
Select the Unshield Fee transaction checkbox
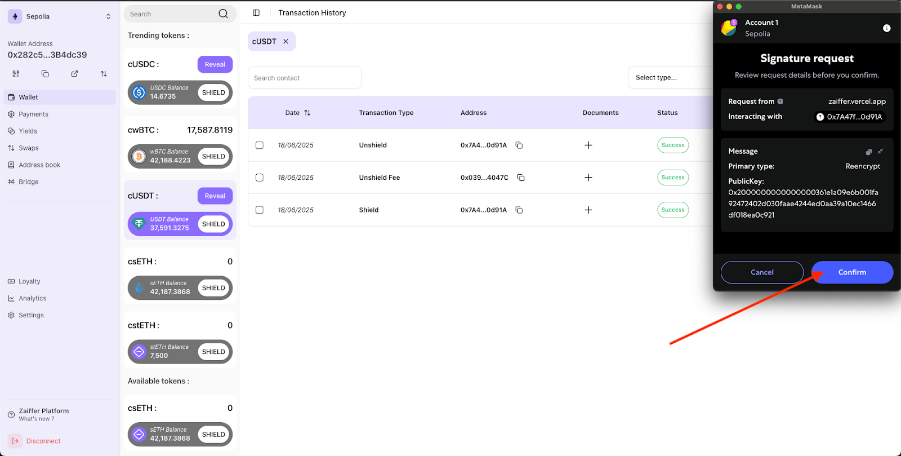(x=260, y=178)
